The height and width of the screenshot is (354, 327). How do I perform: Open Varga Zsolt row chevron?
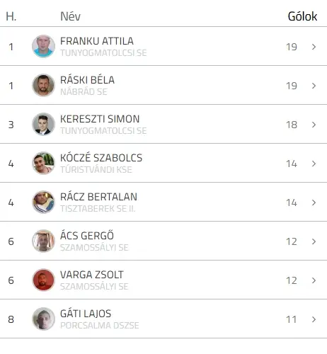tap(314, 280)
